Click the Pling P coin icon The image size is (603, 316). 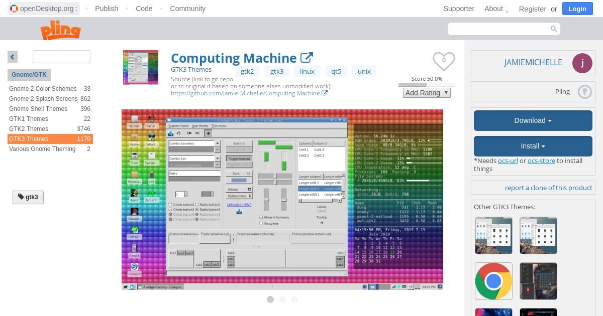[x=585, y=92]
